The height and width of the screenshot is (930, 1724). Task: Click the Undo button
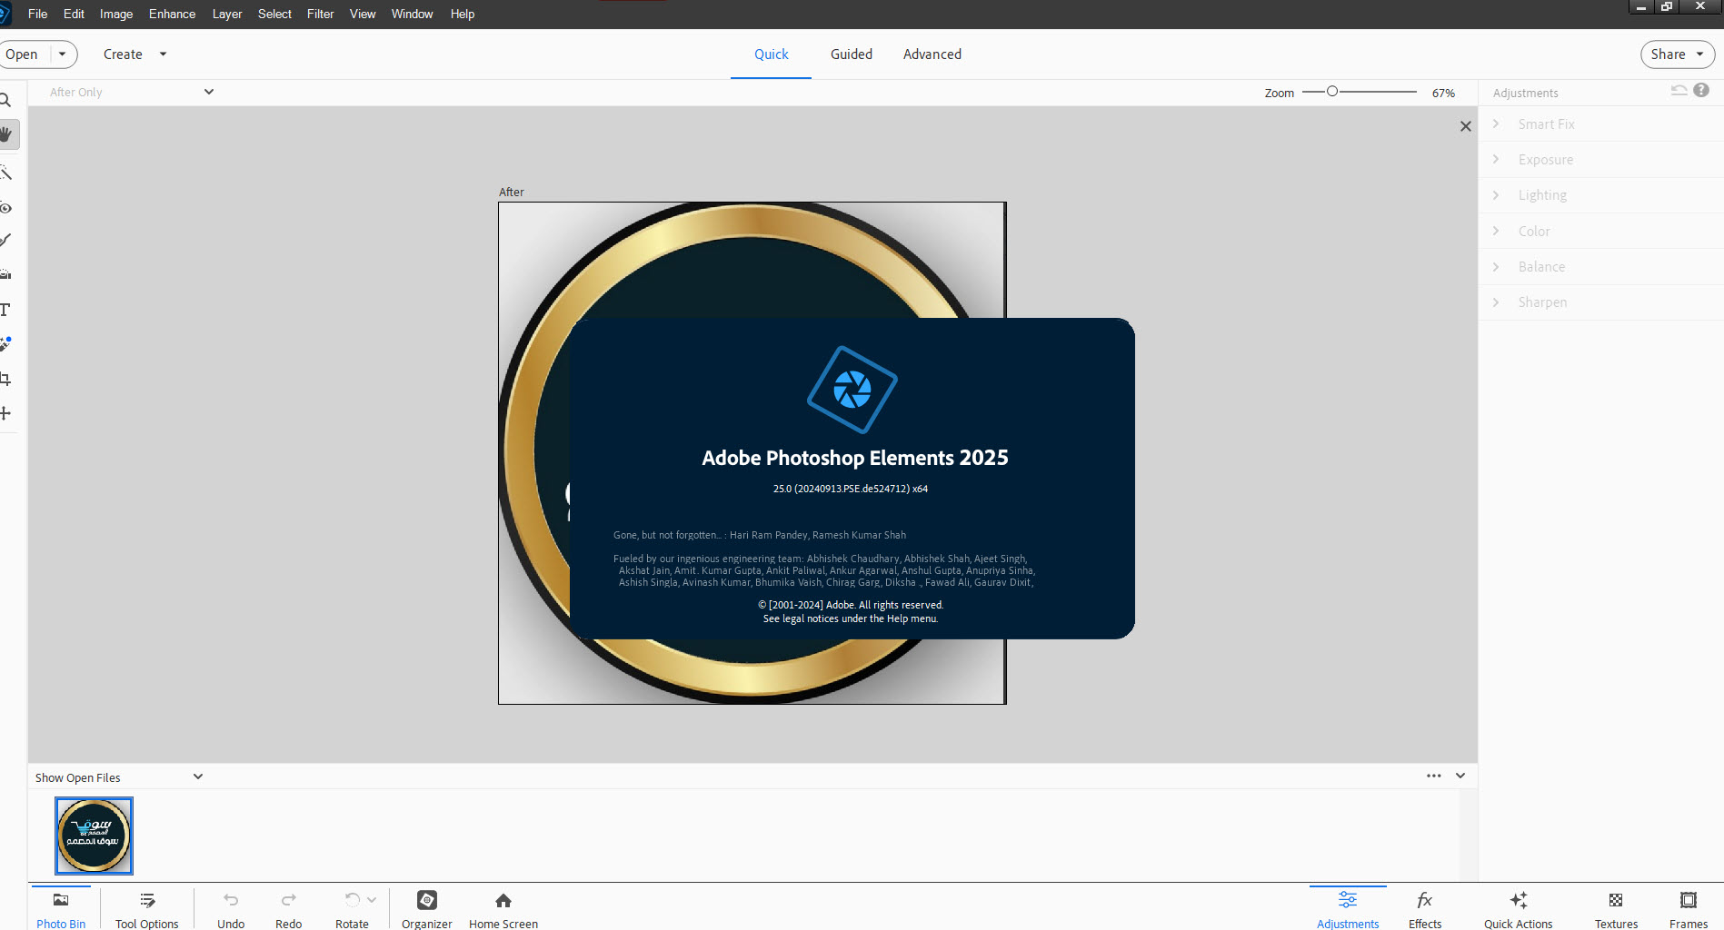pos(231,908)
